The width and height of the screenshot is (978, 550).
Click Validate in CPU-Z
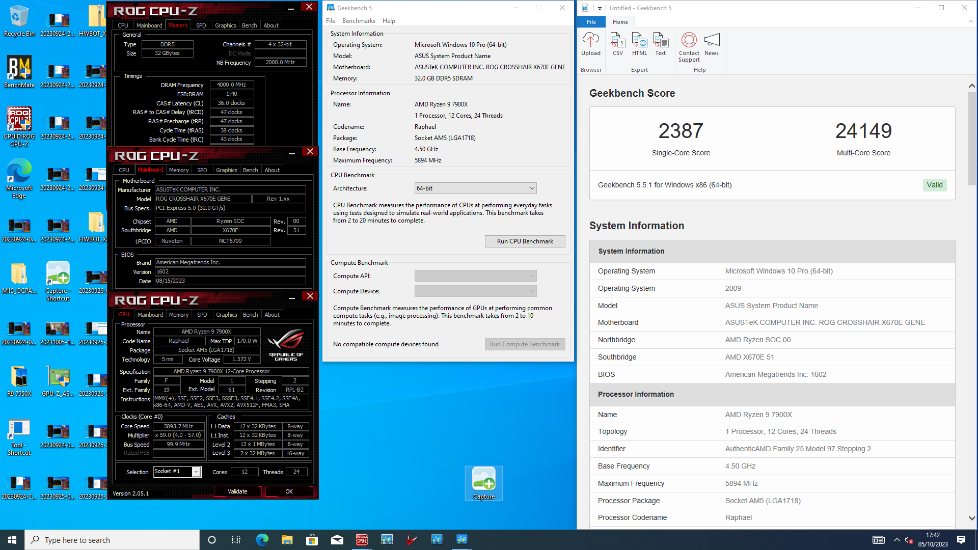(237, 491)
